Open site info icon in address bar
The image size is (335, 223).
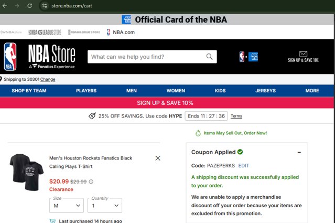coord(45,6)
